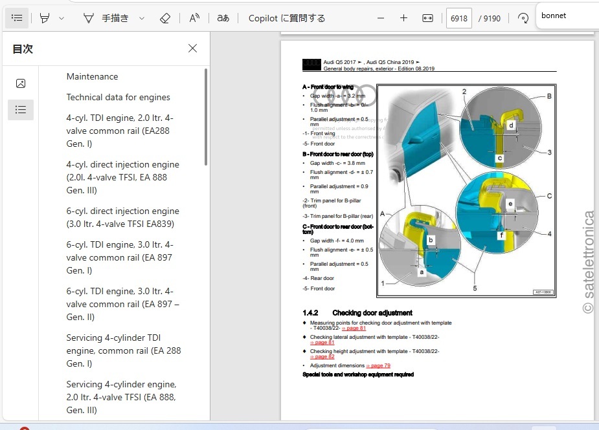Select the highlighter tool
The height and width of the screenshot is (430, 599).
(x=45, y=18)
